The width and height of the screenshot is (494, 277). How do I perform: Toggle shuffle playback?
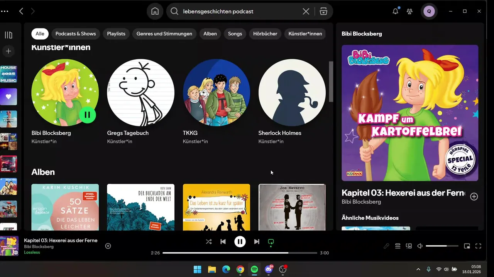pos(208,242)
